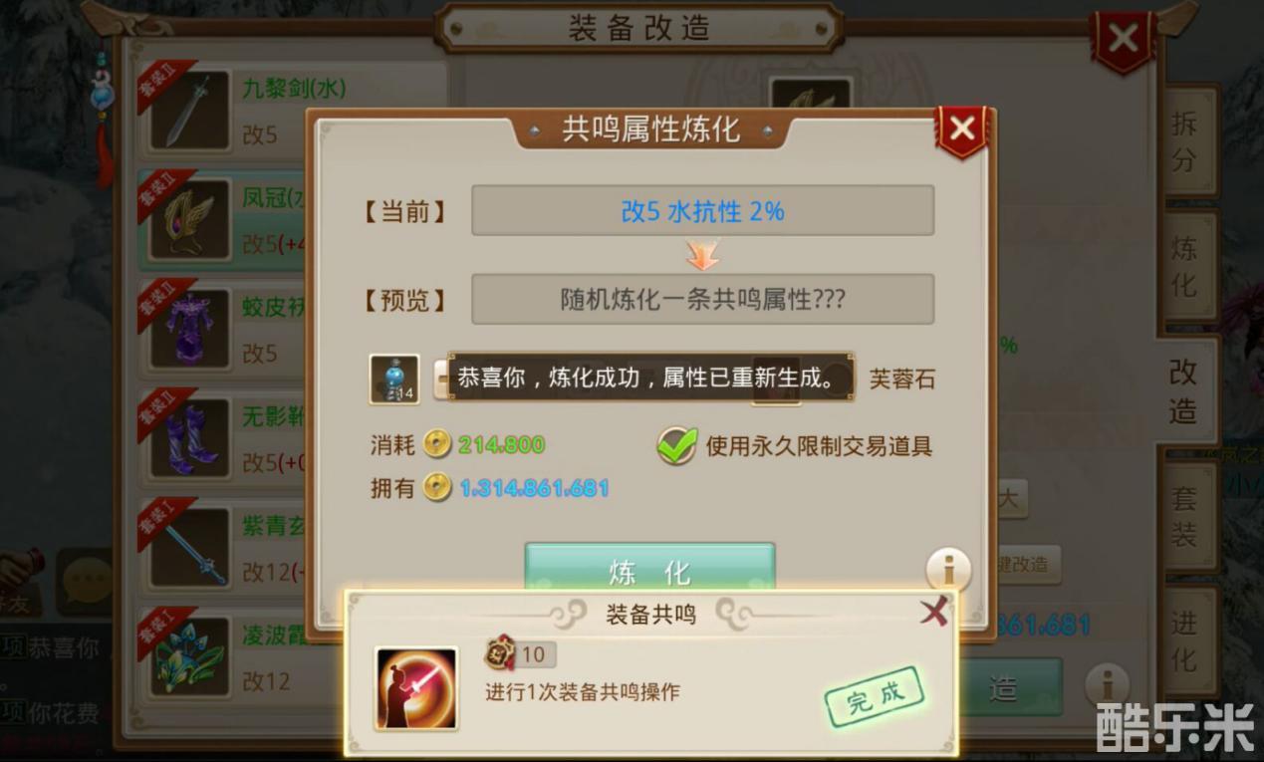The height and width of the screenshot is (762, 1264).
Task: Dismiss the 装备共鸣 task popup
Action: [934, 612]
